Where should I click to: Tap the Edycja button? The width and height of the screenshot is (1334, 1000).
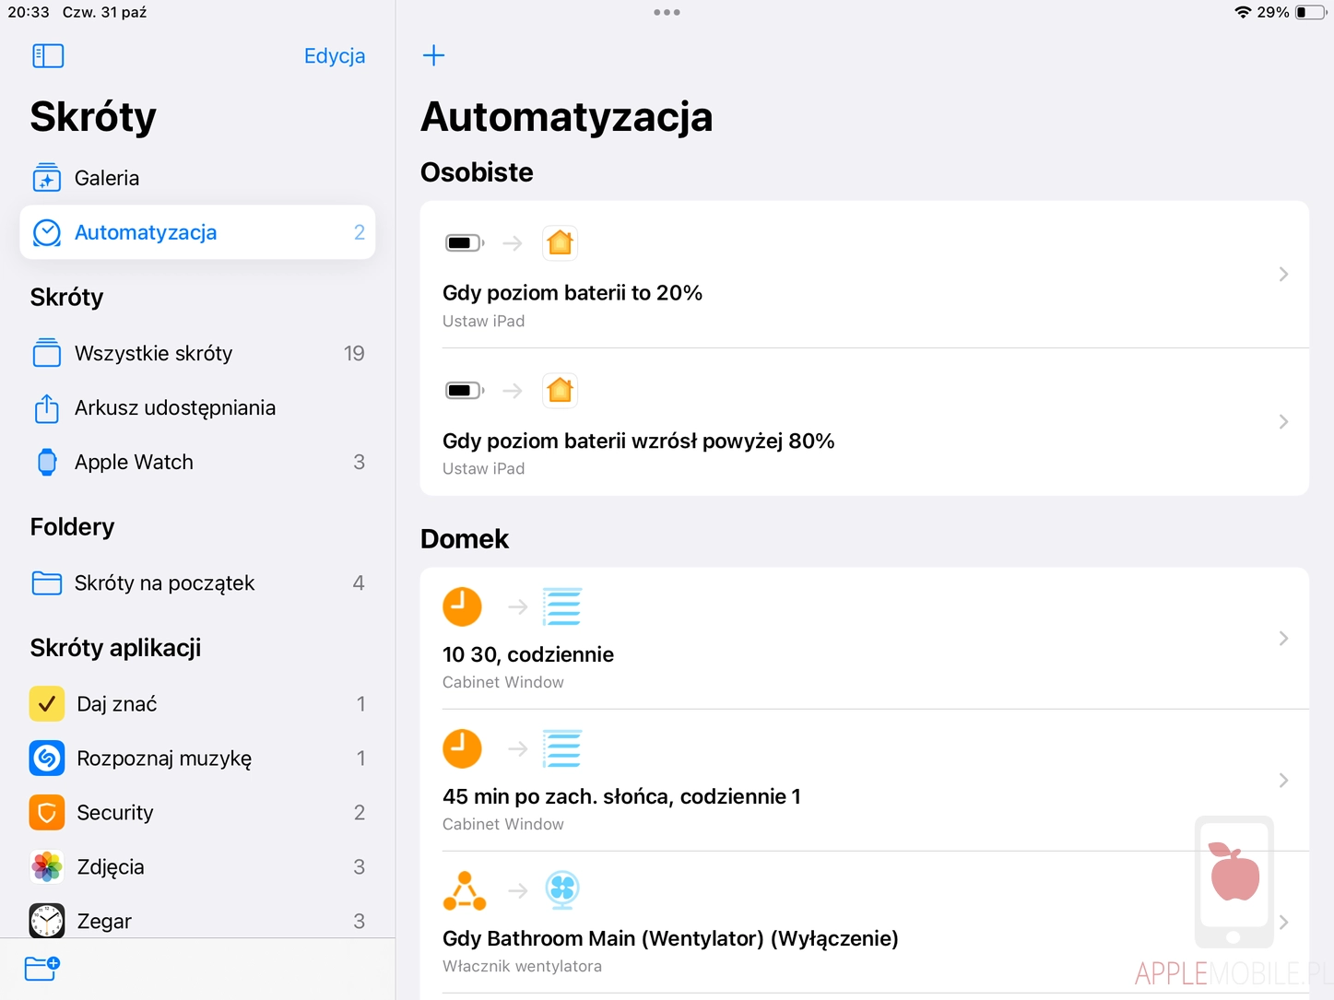[x=335, y=56]
